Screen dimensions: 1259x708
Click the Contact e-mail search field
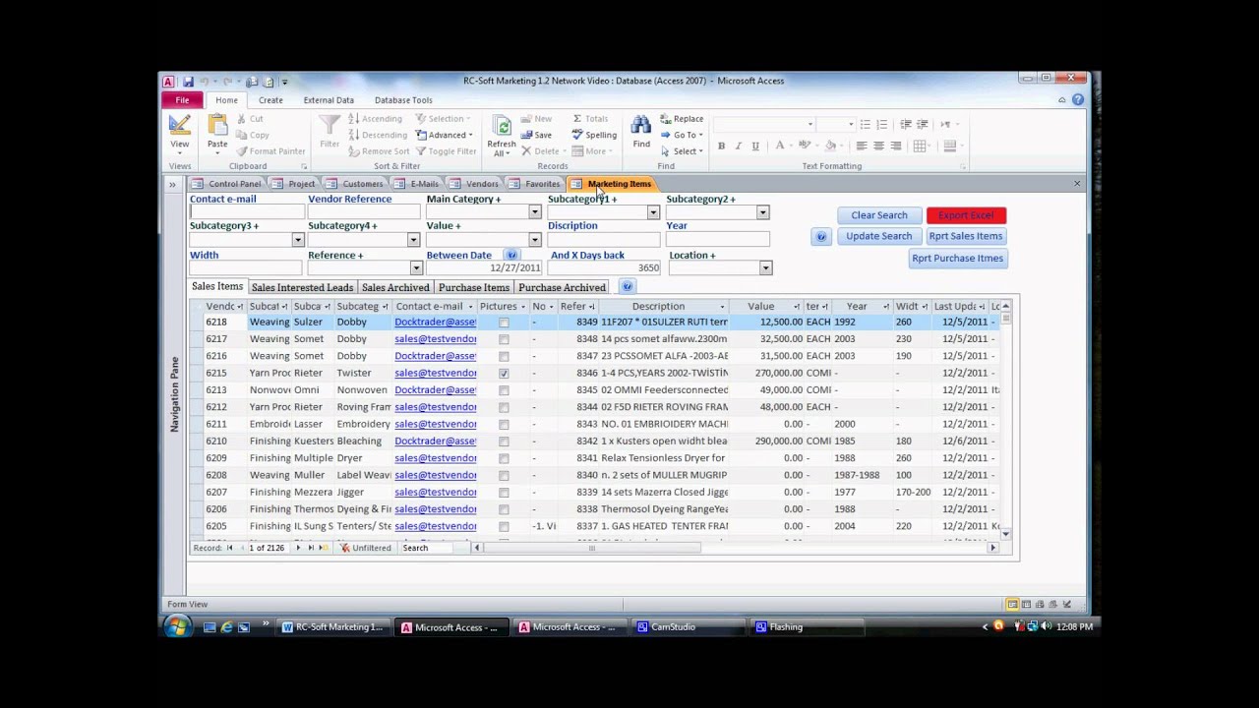(246, 212)
